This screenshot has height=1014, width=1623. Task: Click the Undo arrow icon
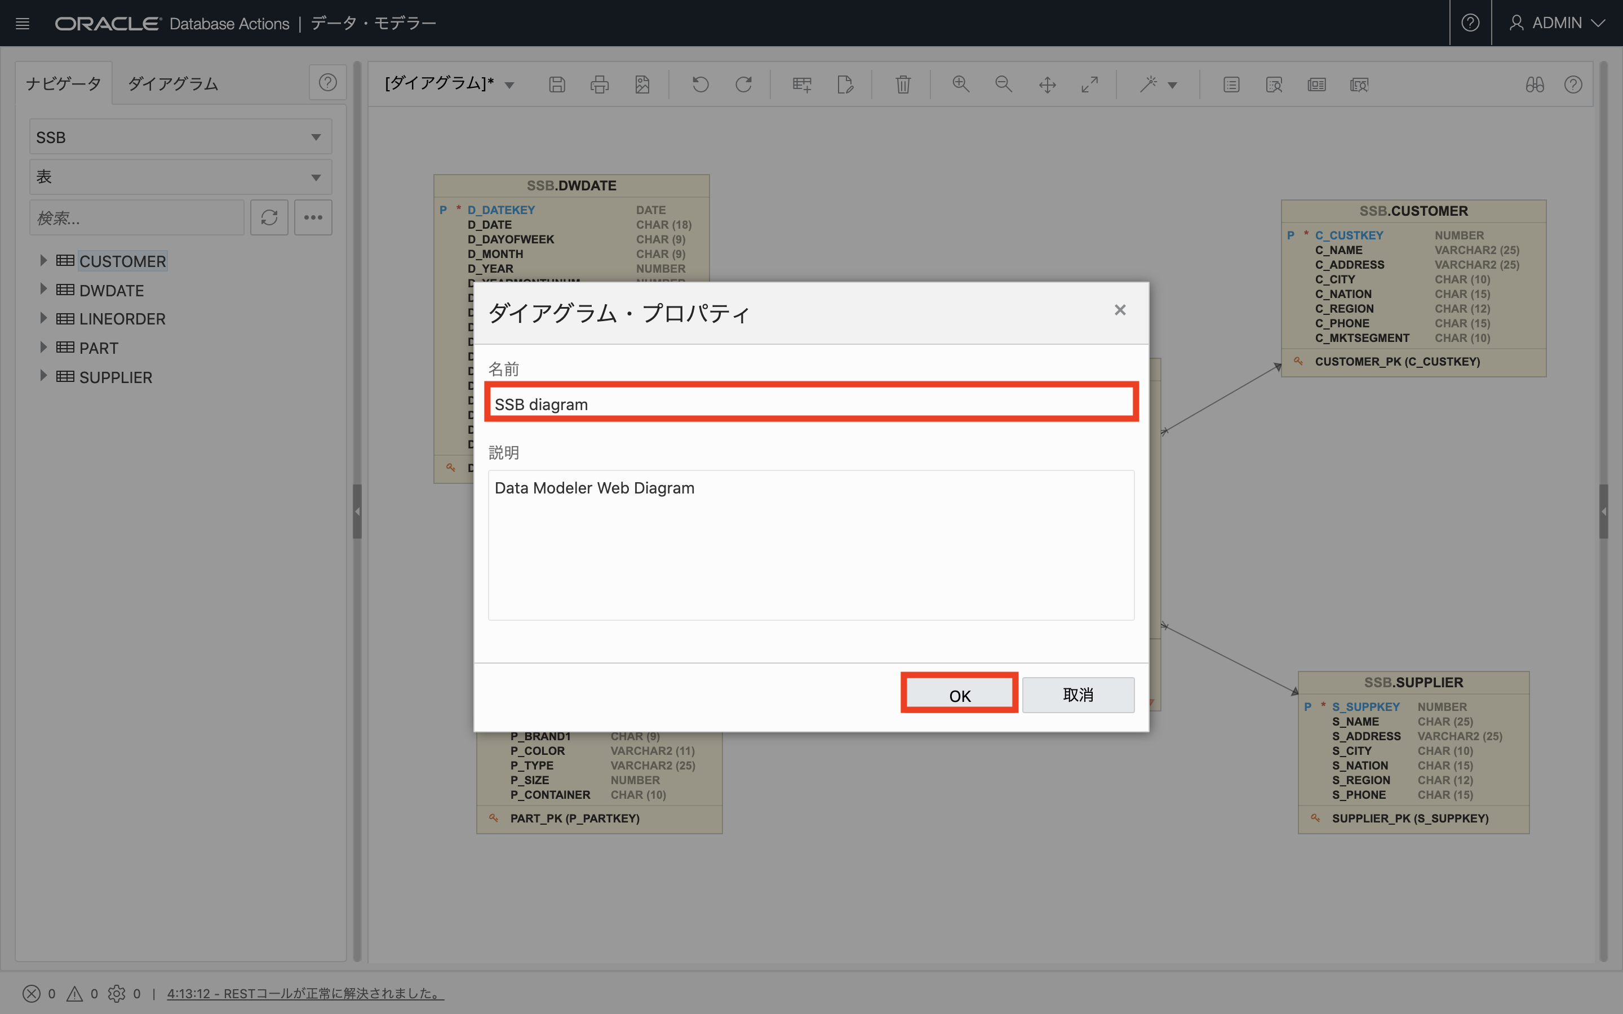point(700,84)
